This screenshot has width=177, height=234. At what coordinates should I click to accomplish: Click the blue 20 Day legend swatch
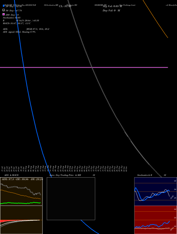click(4, 6)
